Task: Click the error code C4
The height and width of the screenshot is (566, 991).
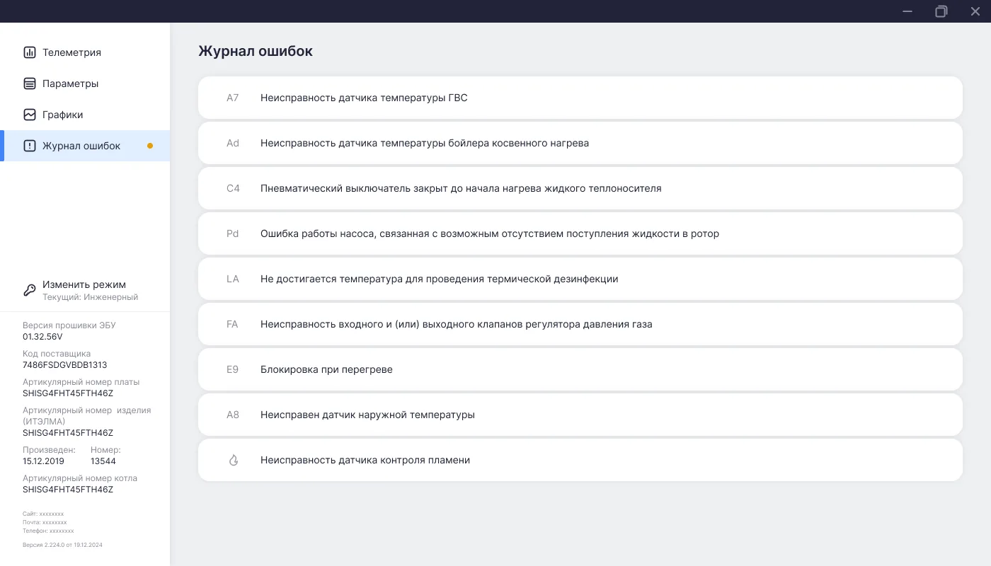Action: click(x=233, y=188)
